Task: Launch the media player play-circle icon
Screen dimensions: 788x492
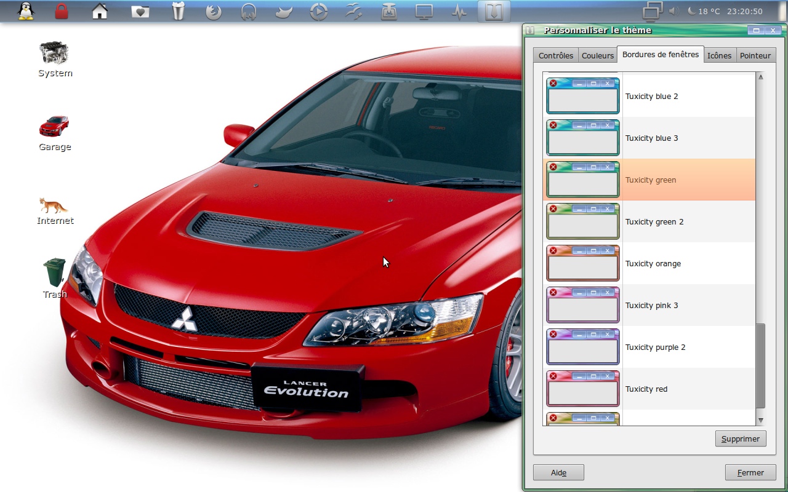Action: (x=319, y=12)
